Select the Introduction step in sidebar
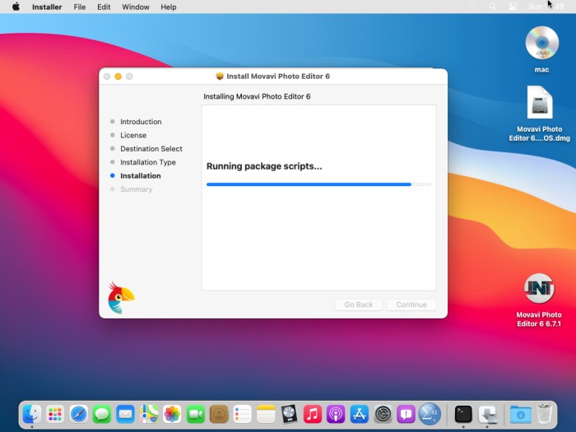Viewport: 576px width, 432px height. pos(141,122)
